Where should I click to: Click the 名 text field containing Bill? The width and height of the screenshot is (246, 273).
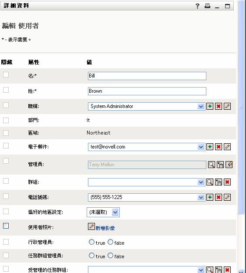pos(147,76)
